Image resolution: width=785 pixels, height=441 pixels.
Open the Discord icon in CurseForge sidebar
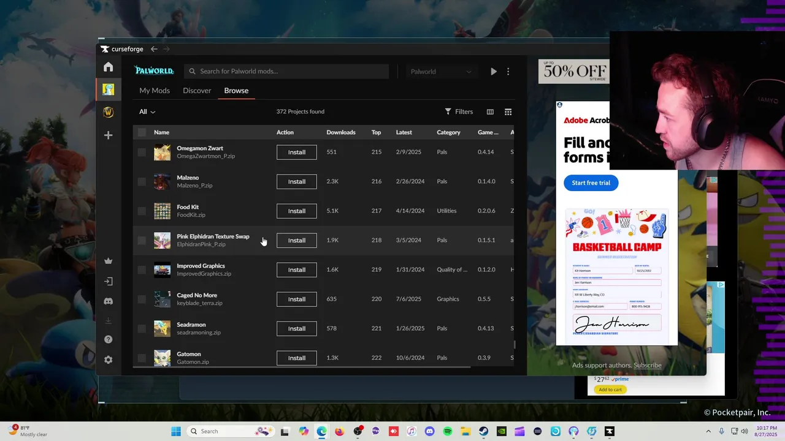pyautogui.click(x=109, y=301)
